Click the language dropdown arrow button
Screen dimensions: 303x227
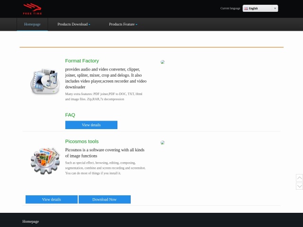tap(275, 9)
